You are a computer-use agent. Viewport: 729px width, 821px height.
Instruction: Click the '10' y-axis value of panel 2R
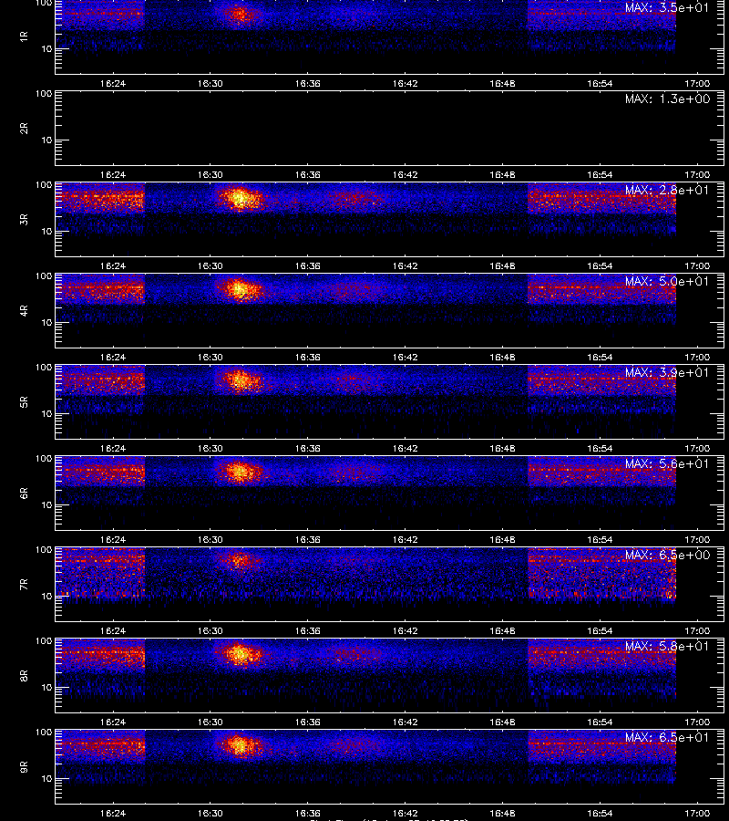pos(46,140)
